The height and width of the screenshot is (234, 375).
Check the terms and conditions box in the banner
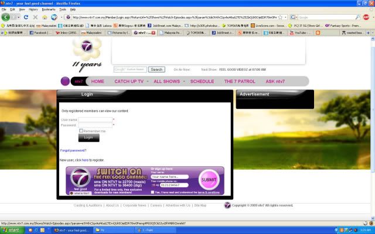pos(152,192)
